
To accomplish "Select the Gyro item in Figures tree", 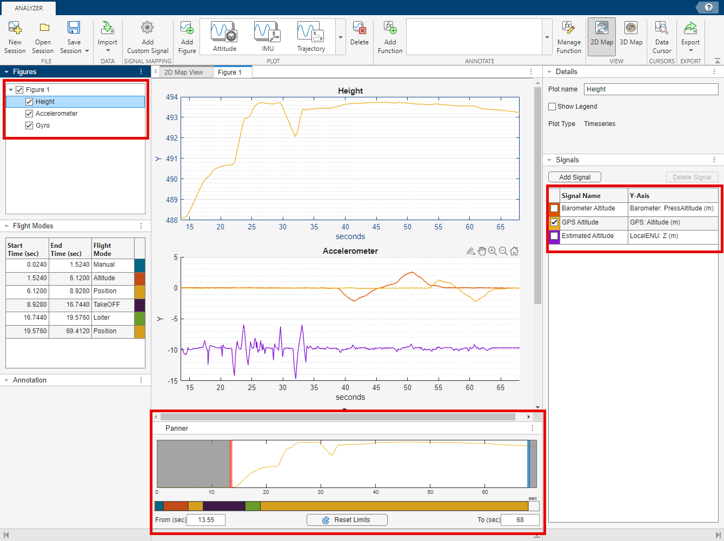I will [x=43, y=126].
